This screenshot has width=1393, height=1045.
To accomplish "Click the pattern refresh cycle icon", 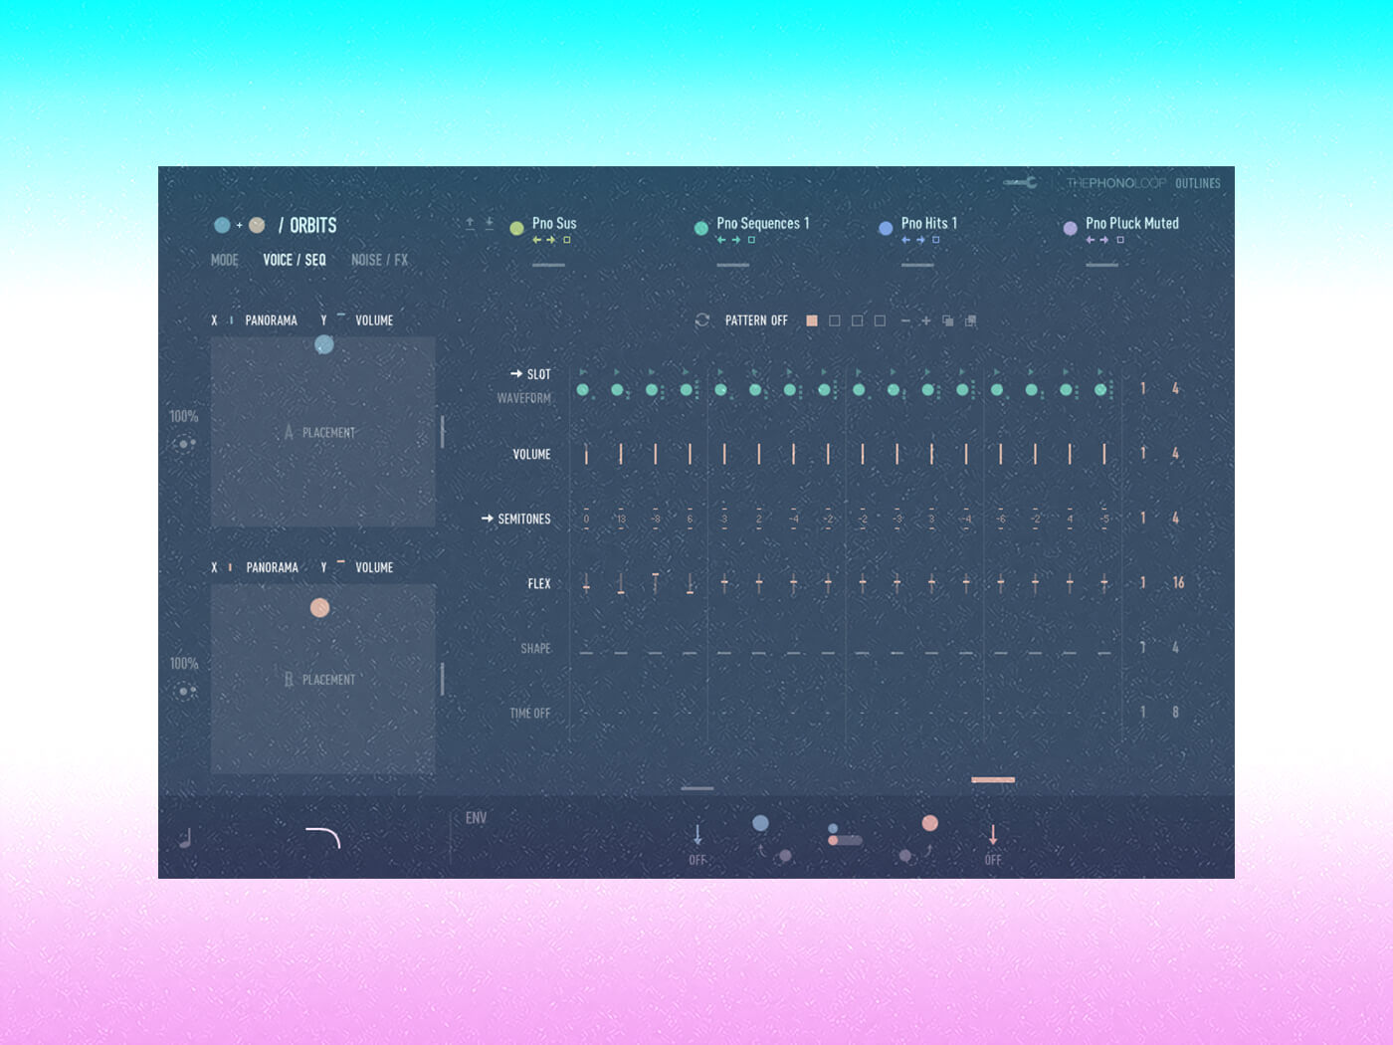I will [702, 320].
